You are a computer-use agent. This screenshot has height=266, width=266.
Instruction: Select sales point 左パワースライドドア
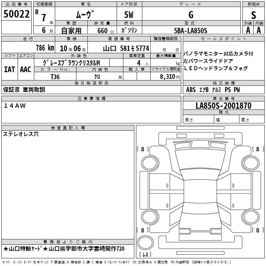click(208, 61)
